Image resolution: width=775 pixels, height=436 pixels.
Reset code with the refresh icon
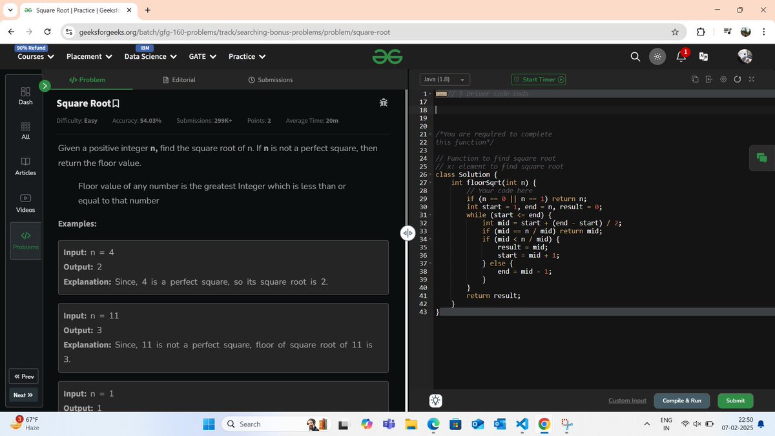pos(737,79)
